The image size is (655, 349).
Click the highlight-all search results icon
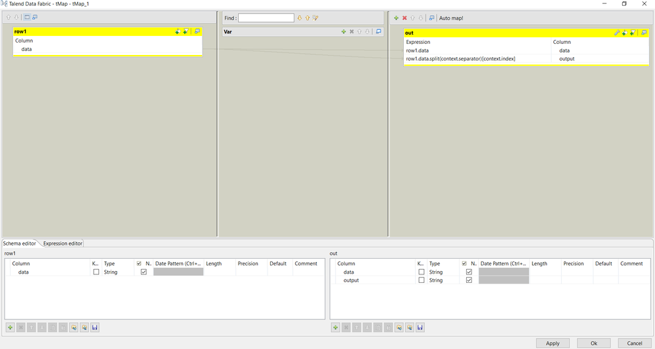pyautogui.click(x=315, y=18)
